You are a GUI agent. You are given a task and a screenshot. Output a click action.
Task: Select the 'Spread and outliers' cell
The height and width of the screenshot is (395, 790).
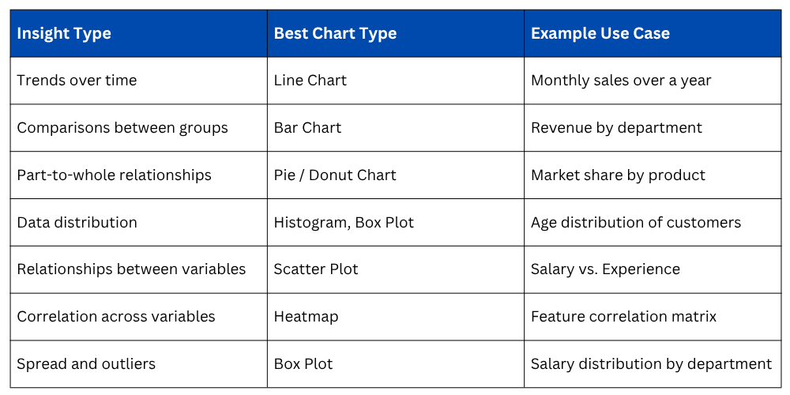coord(86,364)
